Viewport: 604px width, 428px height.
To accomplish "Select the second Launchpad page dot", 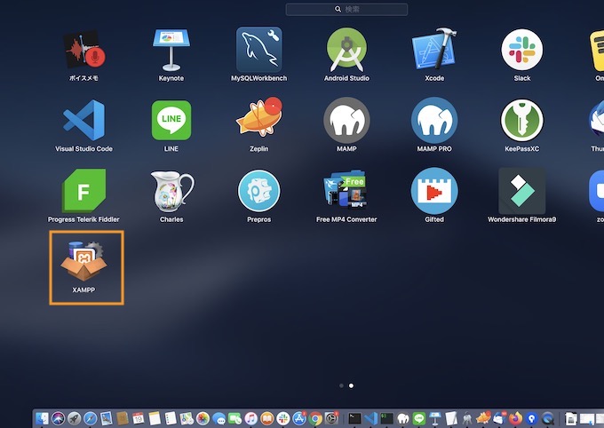I will (351, 385).
